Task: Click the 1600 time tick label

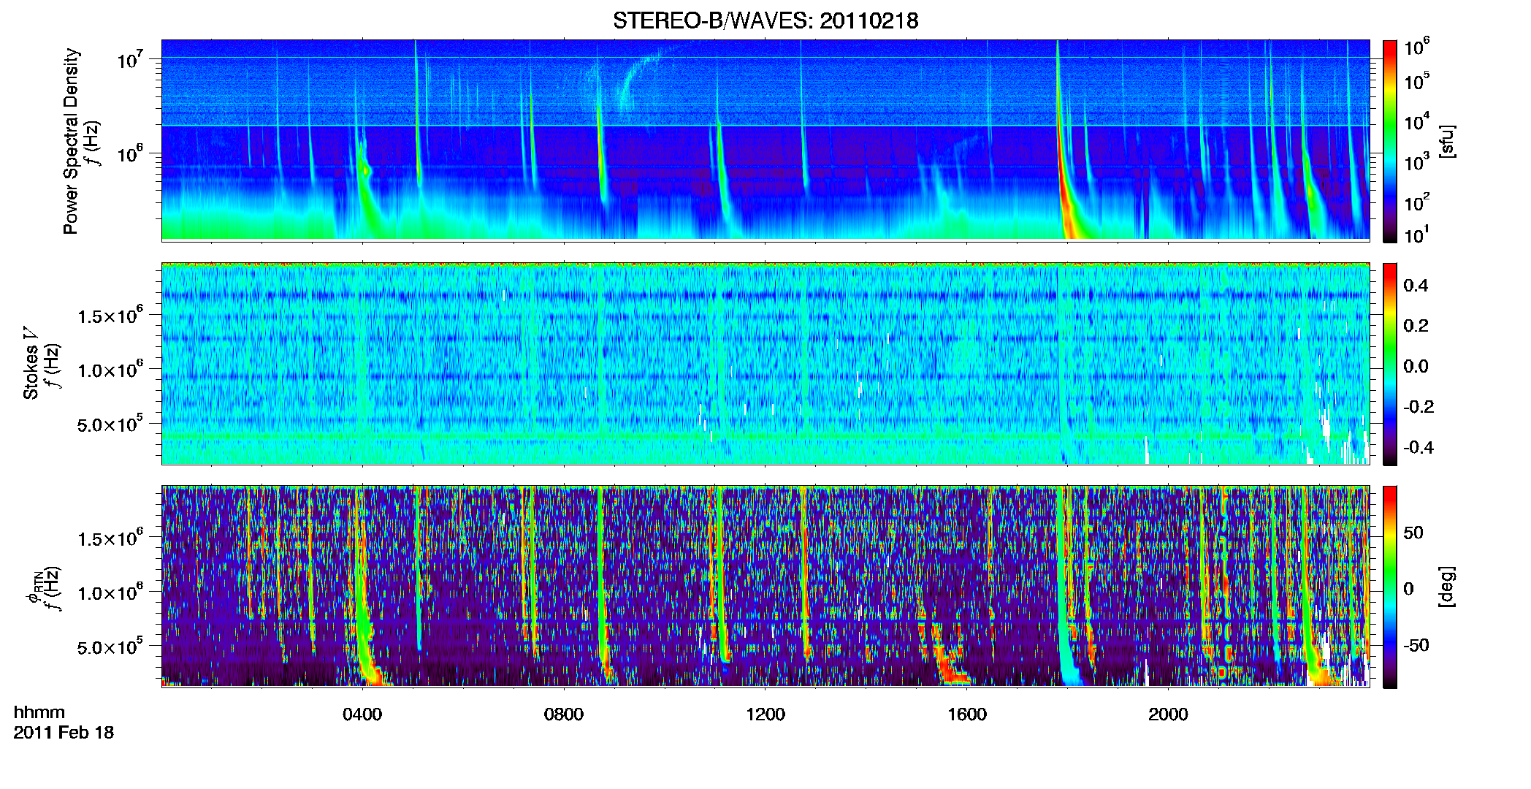Action: coord(967,714)
